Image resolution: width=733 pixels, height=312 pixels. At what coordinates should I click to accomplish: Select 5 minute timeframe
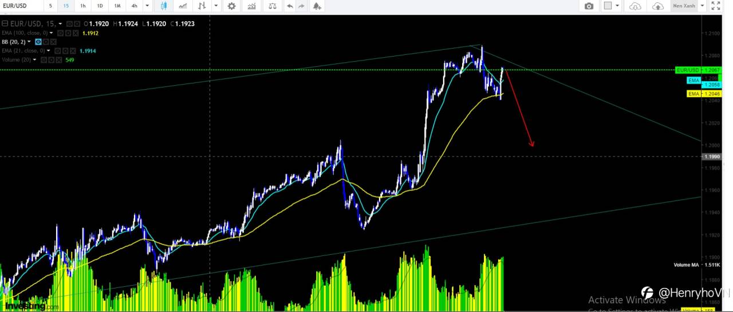click(50, 6)
